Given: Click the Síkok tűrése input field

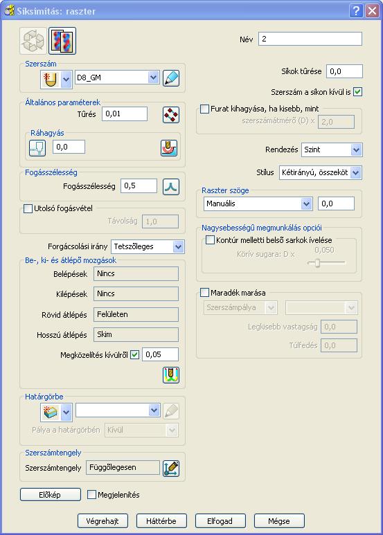Looking at the screenshot, I should 344,71.
